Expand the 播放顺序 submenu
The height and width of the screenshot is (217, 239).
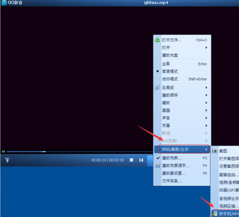182,95
